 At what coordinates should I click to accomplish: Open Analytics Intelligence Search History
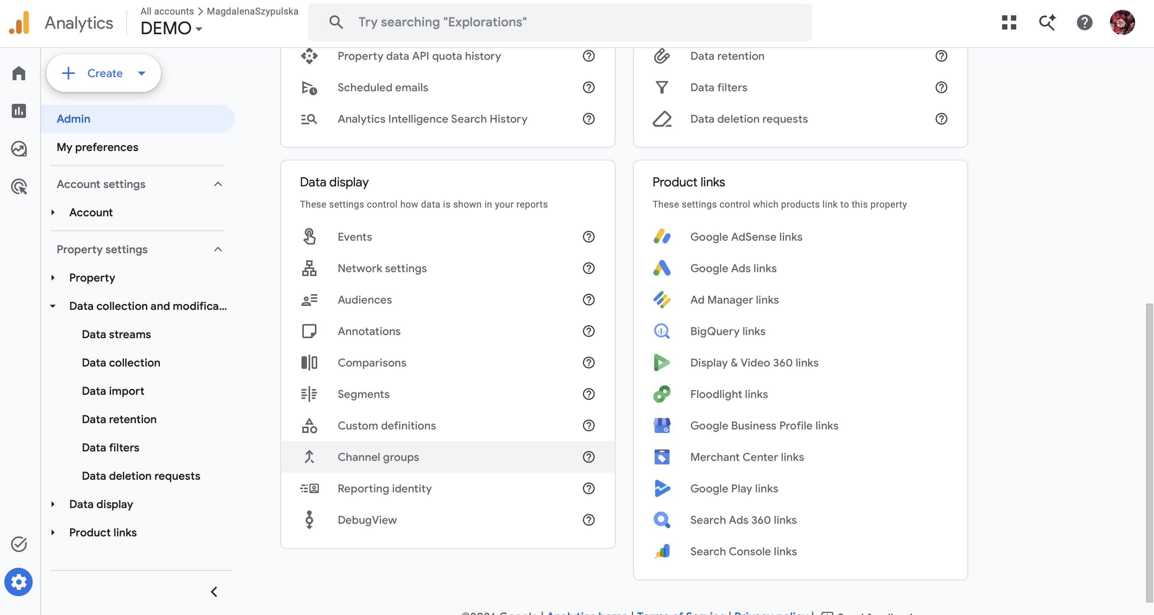point(448,119)
